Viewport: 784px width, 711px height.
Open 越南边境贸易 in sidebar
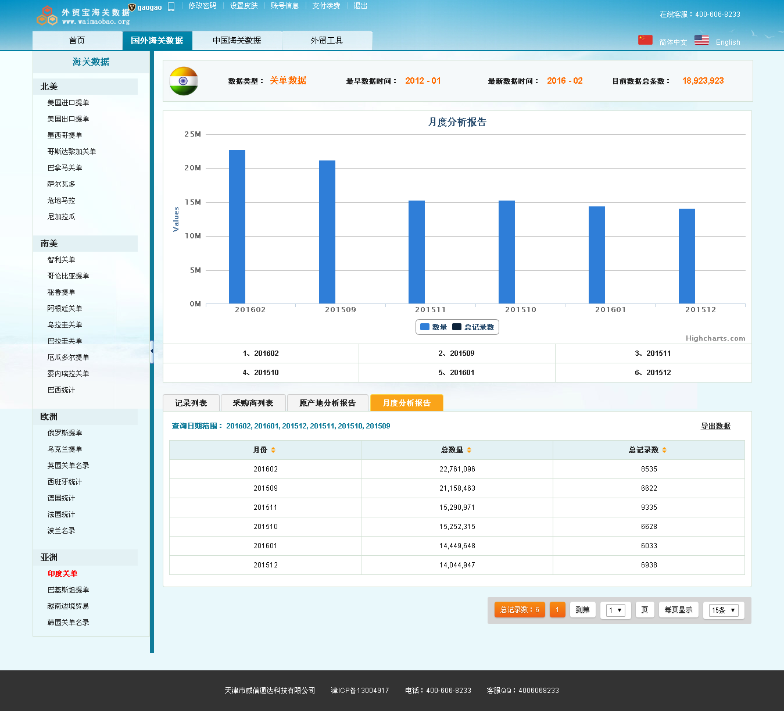pos(68,606)
